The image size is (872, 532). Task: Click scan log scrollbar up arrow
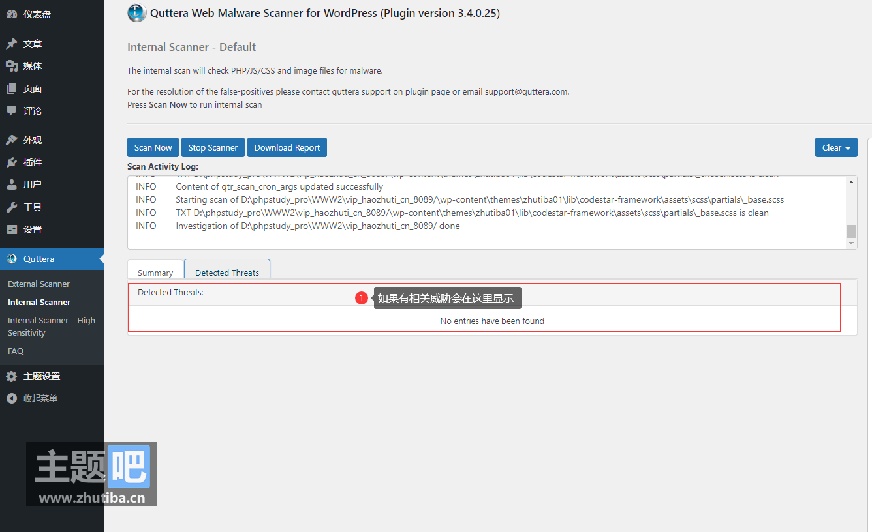(851, 182)
